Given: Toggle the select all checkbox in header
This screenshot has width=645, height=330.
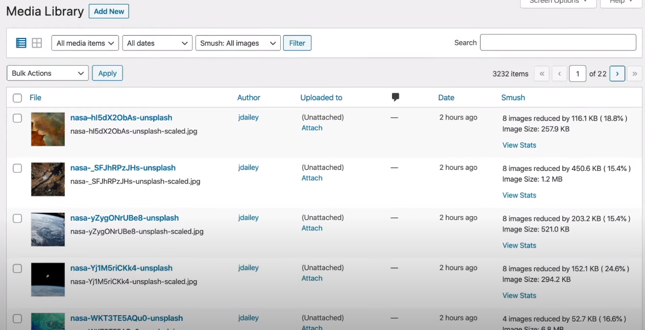Looking at the screenshot, I should [x=18, y=98].
